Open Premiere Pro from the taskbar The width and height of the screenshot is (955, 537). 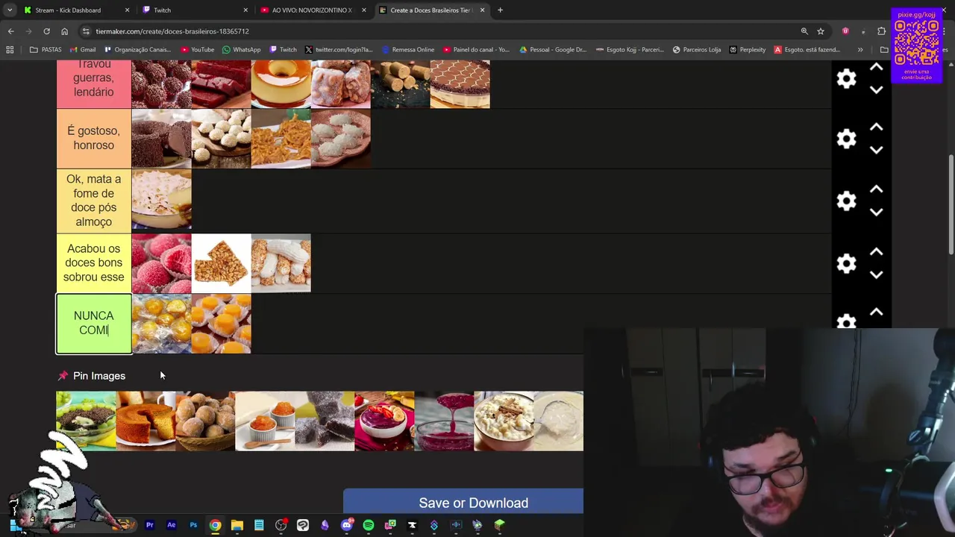[149, 525]
